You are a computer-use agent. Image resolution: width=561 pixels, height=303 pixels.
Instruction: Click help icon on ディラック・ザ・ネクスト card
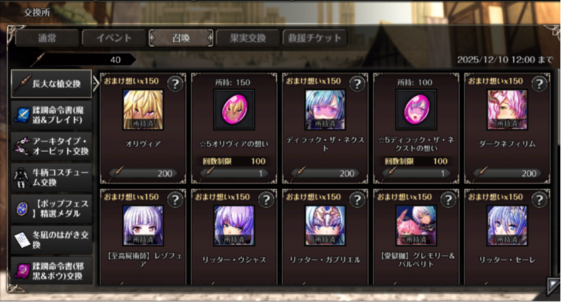[x=357, y=84]
